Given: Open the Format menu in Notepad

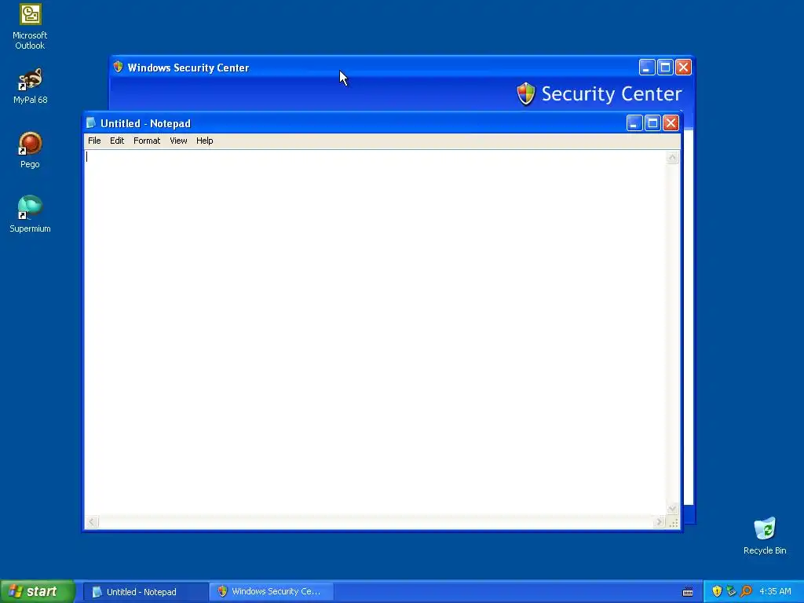Looking at the screenshot, I should (x=147, y=141).
